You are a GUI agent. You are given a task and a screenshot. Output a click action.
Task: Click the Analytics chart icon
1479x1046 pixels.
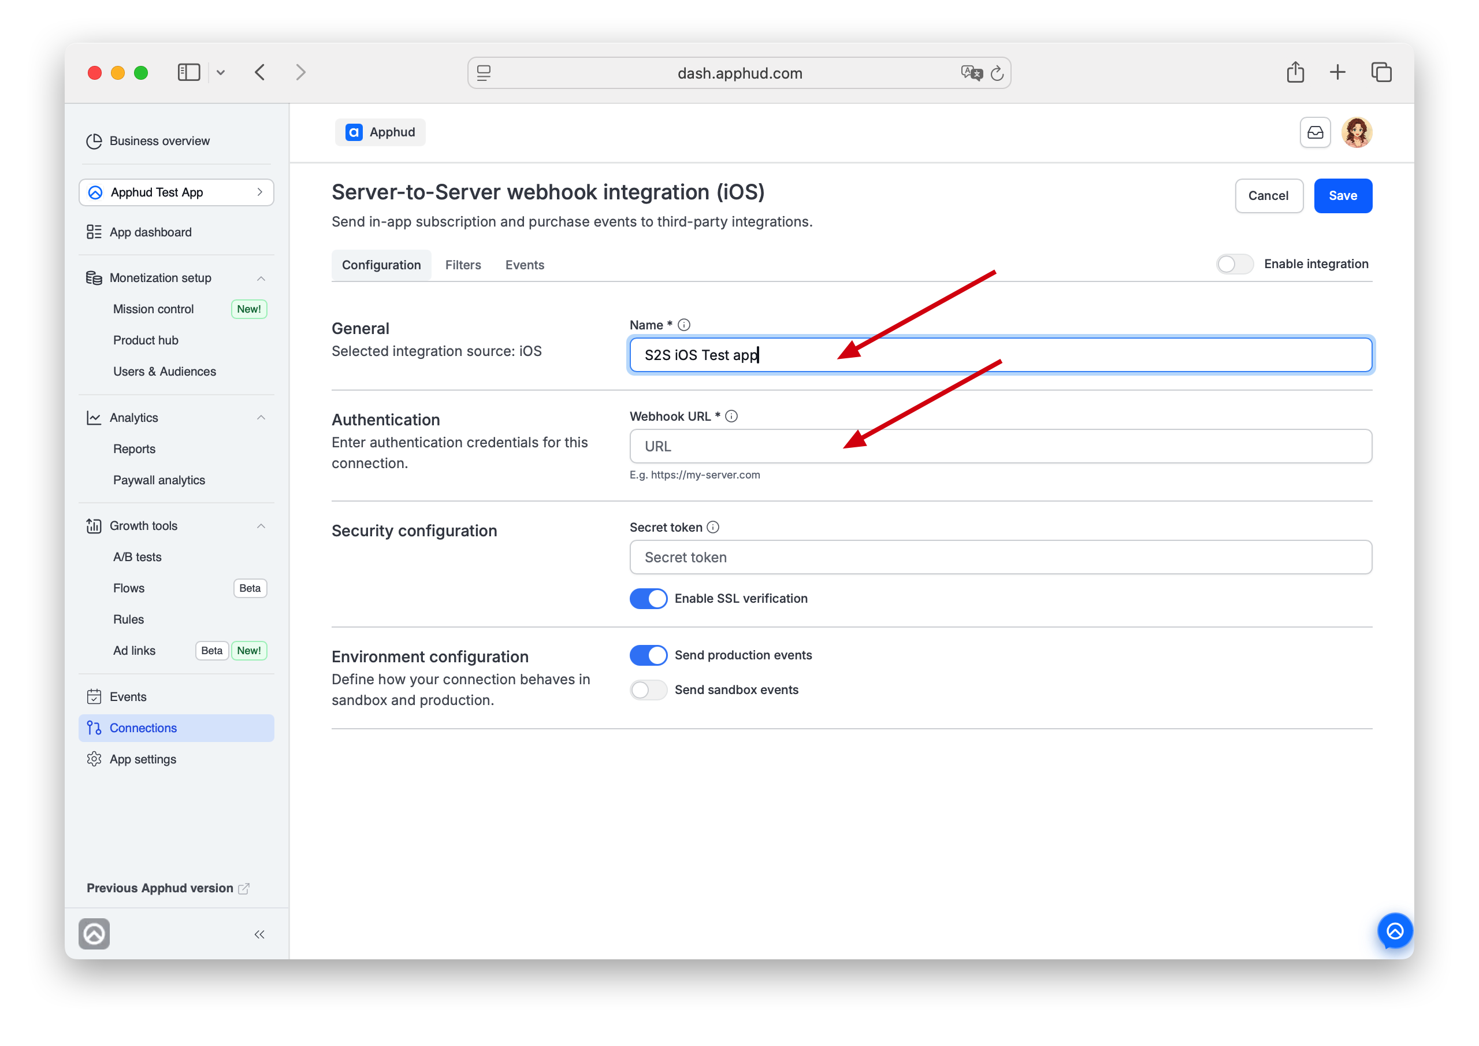(94, 418)
